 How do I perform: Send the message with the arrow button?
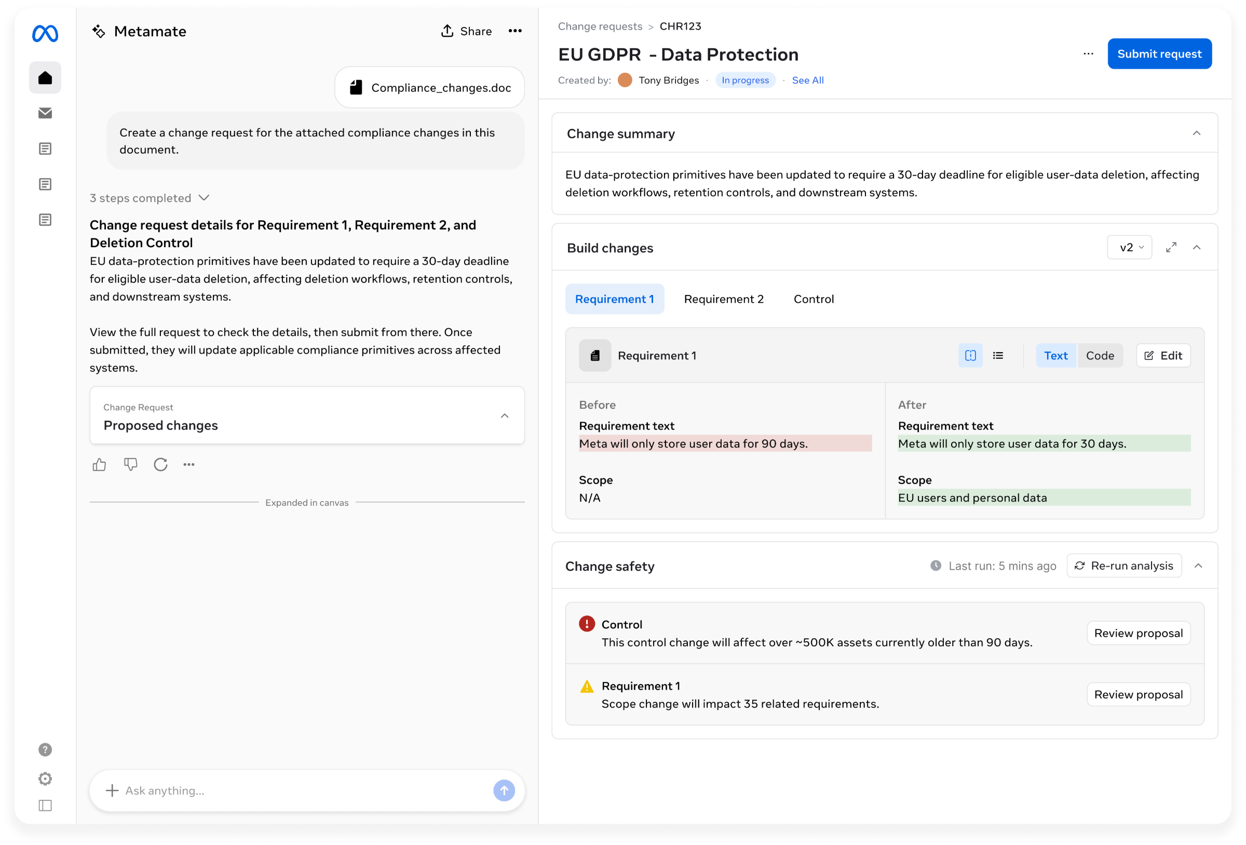(x=504, y=790)
